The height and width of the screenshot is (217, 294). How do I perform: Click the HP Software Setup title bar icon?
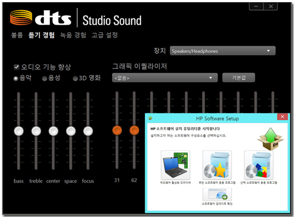coord(150,118)
